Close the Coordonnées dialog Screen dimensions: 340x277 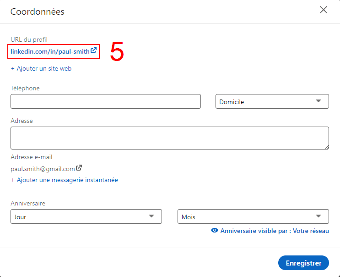(324, 10)
